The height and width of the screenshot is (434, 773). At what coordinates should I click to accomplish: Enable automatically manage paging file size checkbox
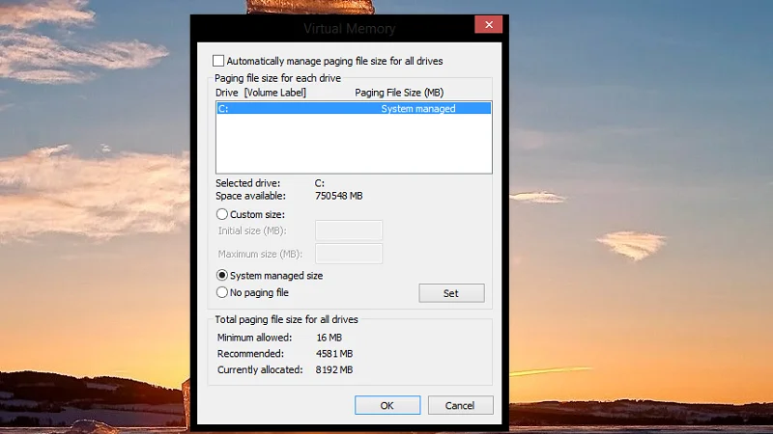(218, 61)
